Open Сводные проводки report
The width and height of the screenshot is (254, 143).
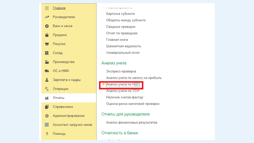(121, 27)
